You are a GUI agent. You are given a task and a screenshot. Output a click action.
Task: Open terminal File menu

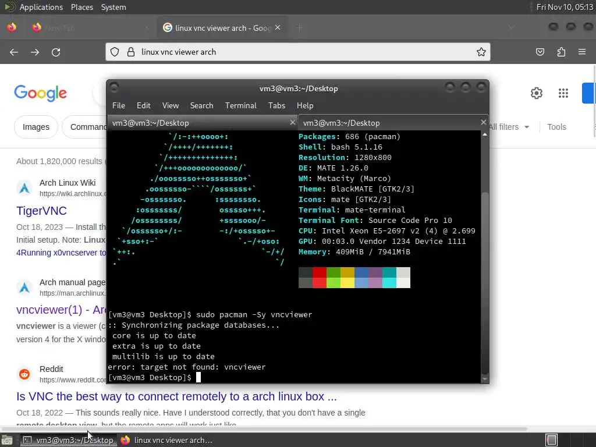tap(119, 106)
